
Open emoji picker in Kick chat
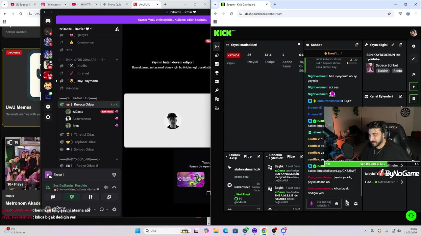click(x=336, y=204)
